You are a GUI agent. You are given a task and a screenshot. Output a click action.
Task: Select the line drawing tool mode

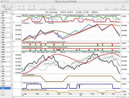click(x=8, y=6)
